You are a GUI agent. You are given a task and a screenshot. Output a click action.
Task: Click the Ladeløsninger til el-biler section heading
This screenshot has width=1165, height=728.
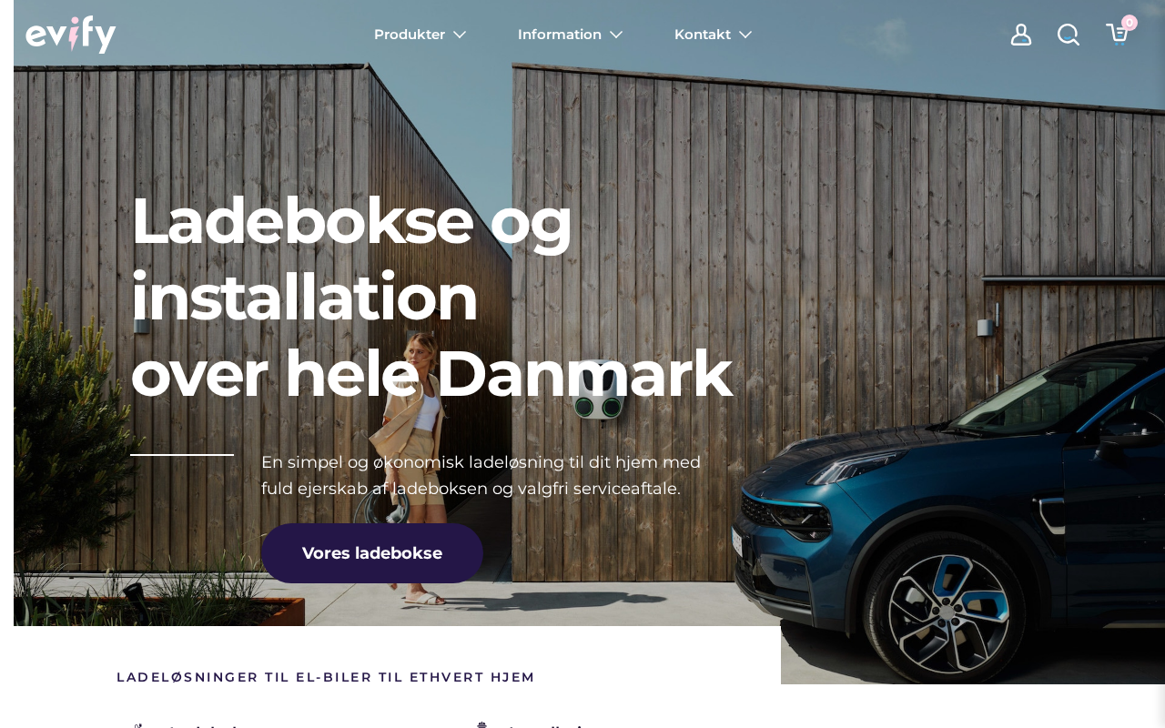(x=326, y=677)
